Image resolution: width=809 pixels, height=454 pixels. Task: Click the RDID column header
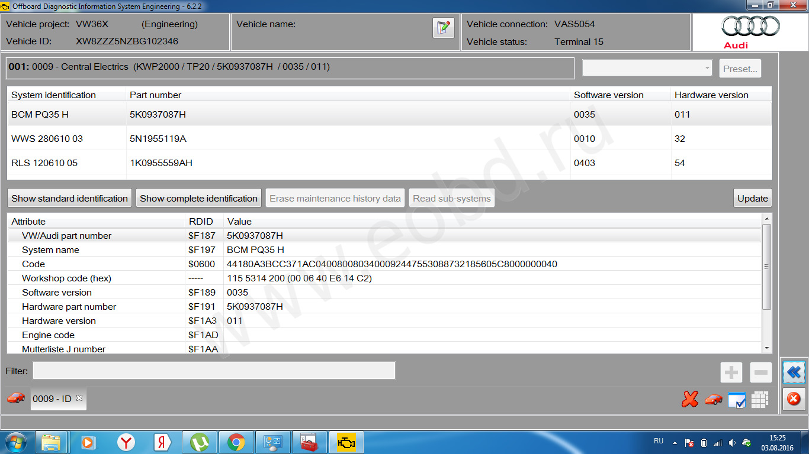point(204,221)
